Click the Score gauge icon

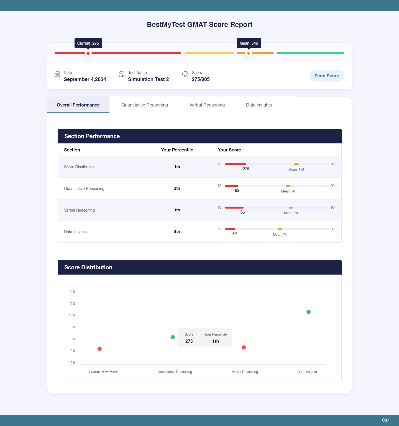pos(185,74)
